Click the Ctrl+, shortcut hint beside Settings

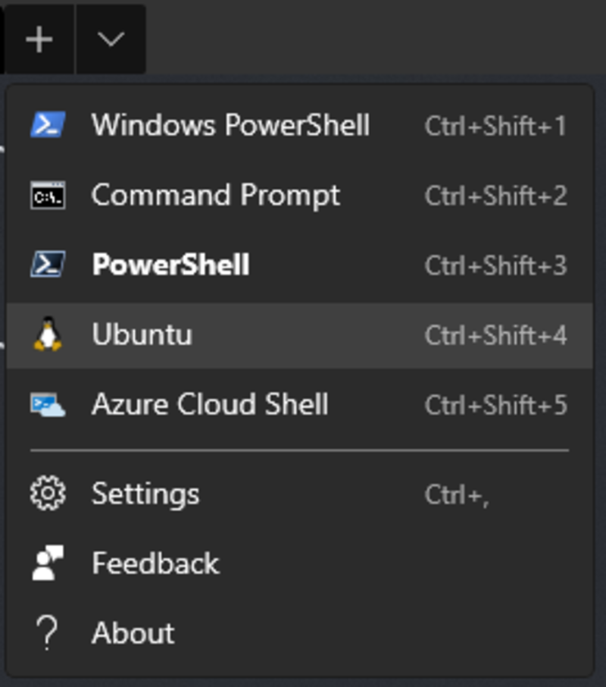[456, 494]
